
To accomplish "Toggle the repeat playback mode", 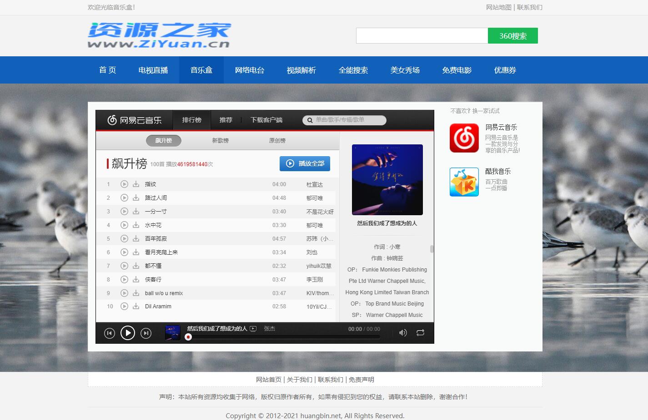I will 420,333.
